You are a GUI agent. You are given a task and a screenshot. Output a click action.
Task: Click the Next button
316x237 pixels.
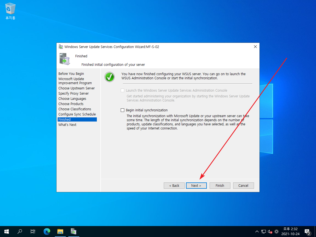pos(196,186)
